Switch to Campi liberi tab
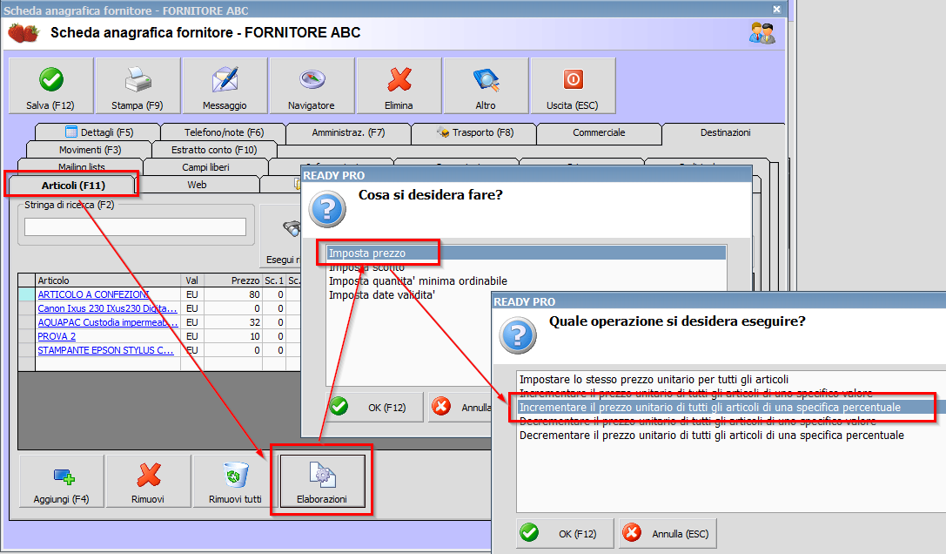This screenshot has height=554, width=946. 205,166
